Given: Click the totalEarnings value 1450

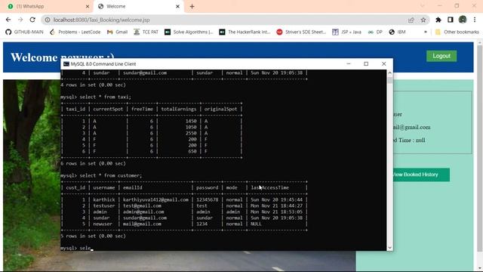Looking at the screenshot, I should [191, 121].
